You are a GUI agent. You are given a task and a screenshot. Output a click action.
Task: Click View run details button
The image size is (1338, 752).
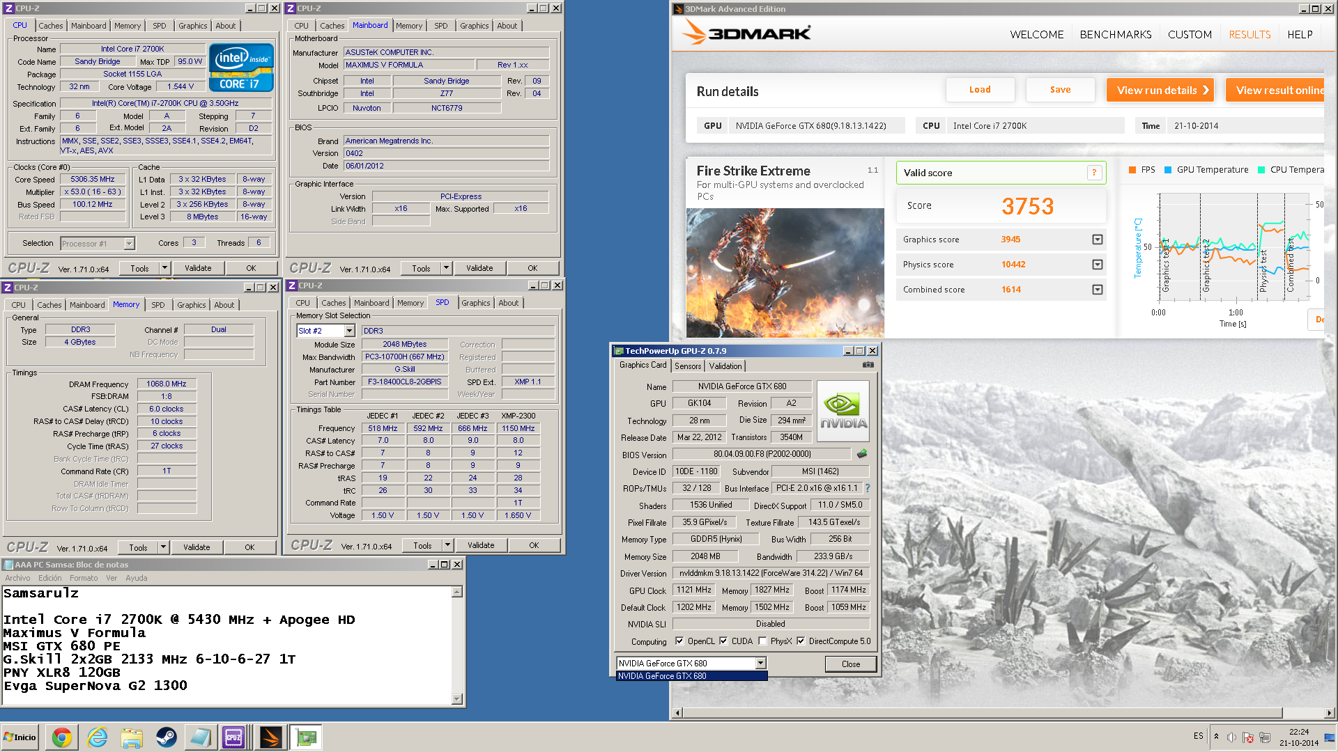tap(1160, 90)
